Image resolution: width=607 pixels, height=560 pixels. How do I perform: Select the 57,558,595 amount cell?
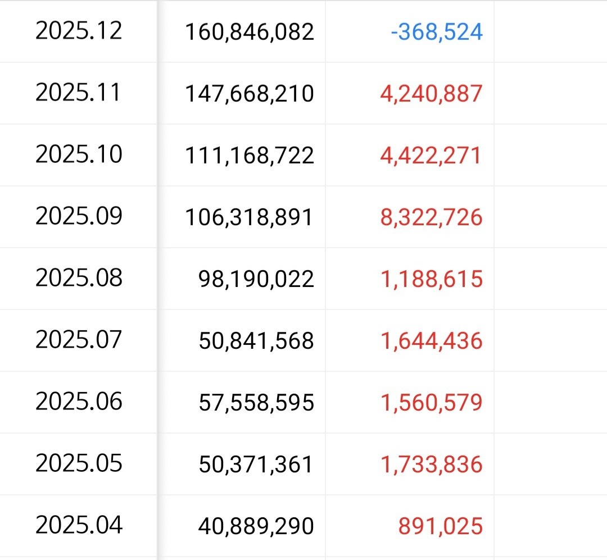256,403
